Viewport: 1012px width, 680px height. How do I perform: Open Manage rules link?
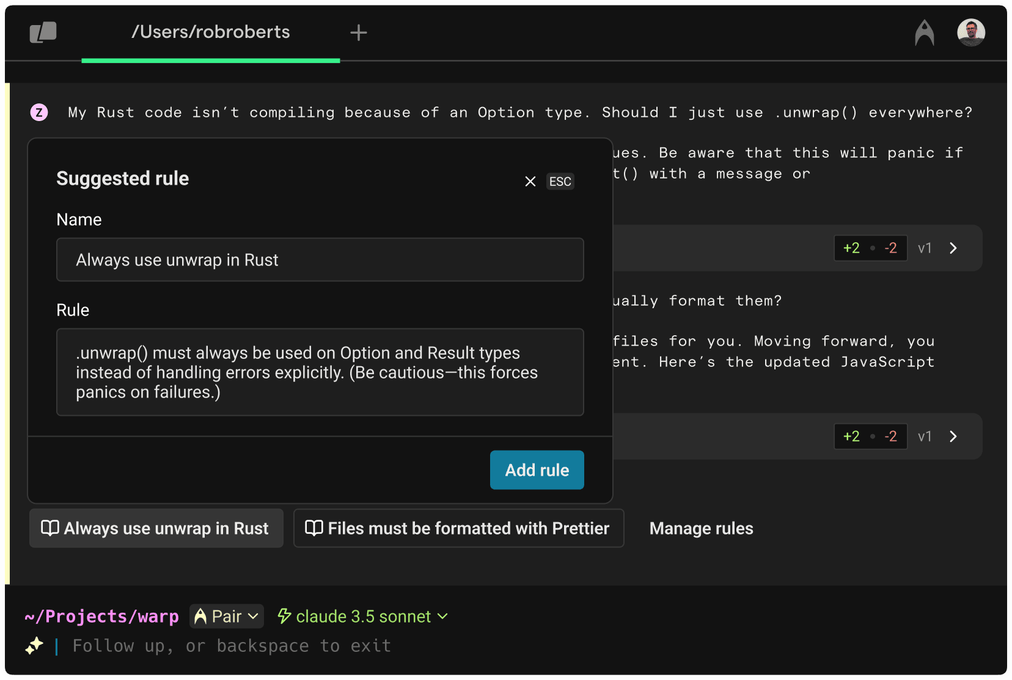click(701, 528)
